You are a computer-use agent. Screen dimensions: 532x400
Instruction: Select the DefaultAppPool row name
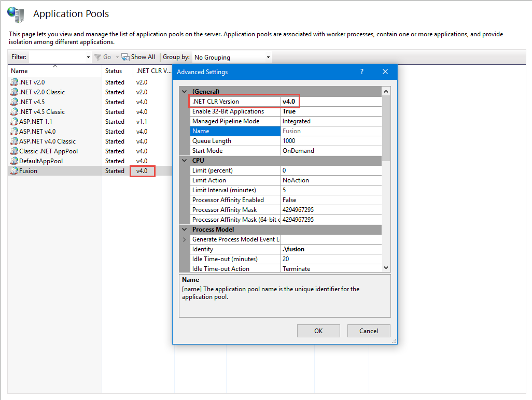41,161
